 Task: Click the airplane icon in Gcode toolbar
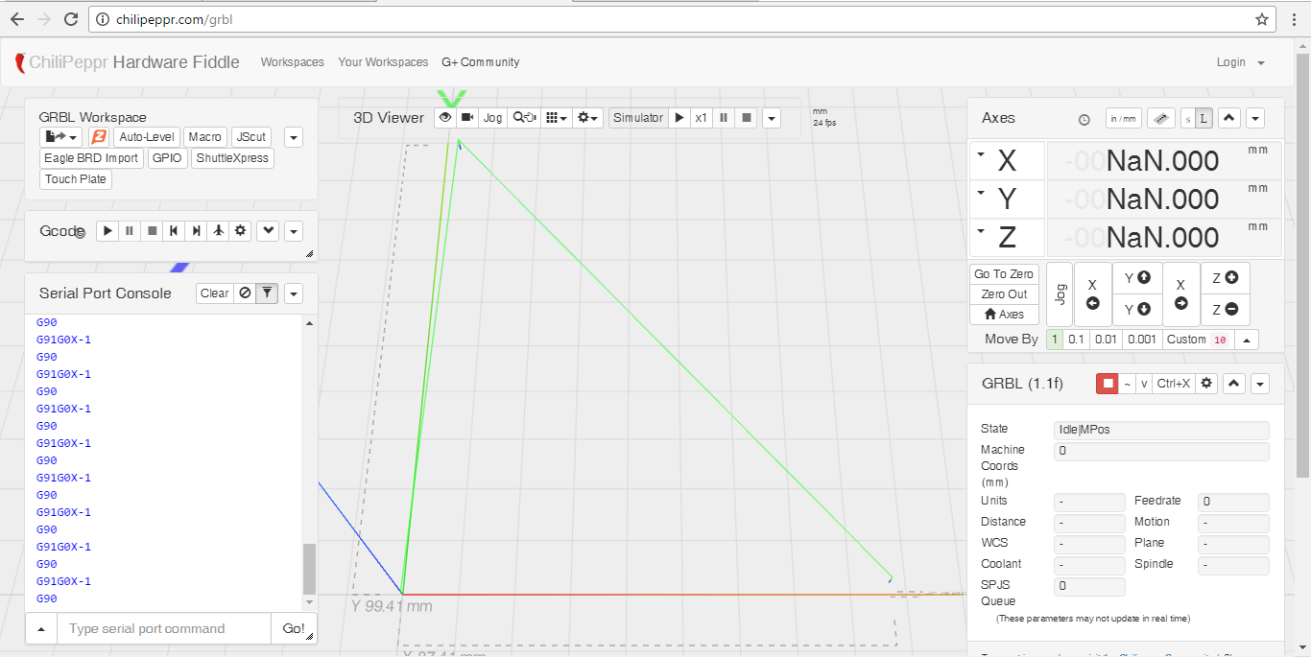pos(218,231)
